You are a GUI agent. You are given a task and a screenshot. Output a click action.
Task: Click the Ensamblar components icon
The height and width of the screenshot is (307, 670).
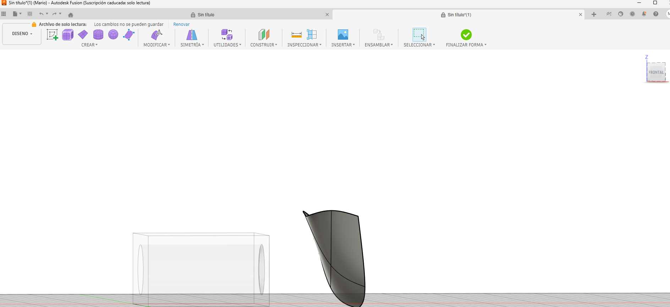pyautogui.click(x=379, y=35)
